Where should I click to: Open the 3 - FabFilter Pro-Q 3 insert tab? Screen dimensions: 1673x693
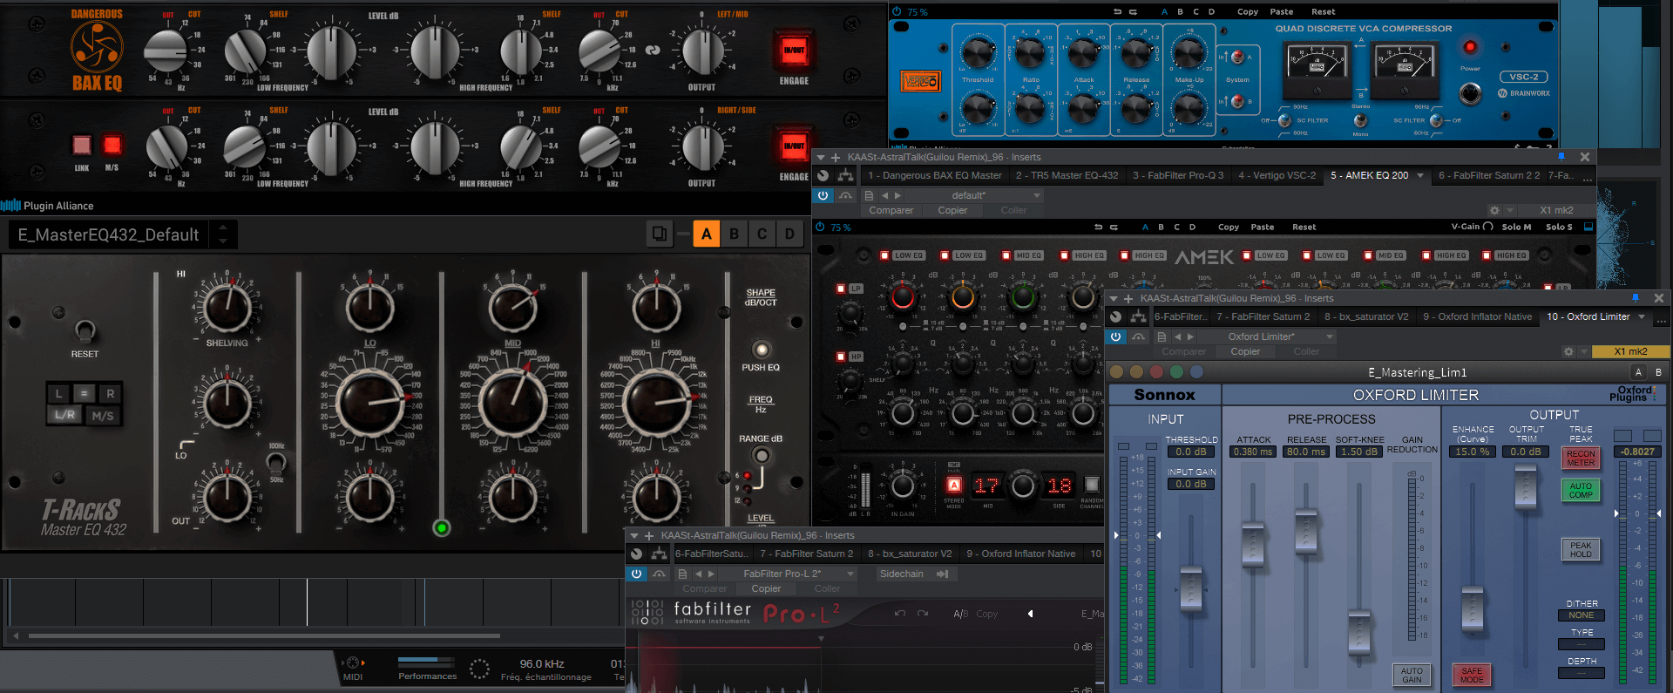1178,175
